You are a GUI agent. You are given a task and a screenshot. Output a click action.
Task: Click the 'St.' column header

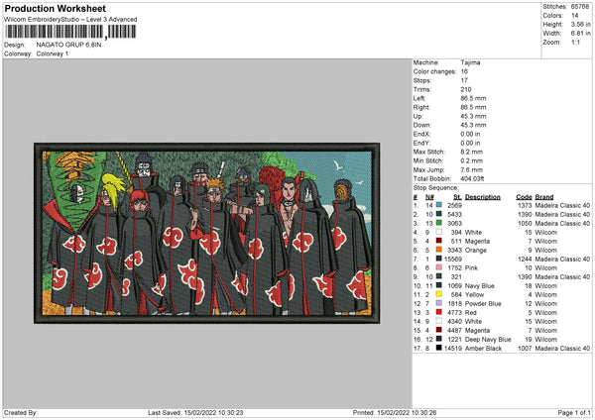[x=457, y=197]
